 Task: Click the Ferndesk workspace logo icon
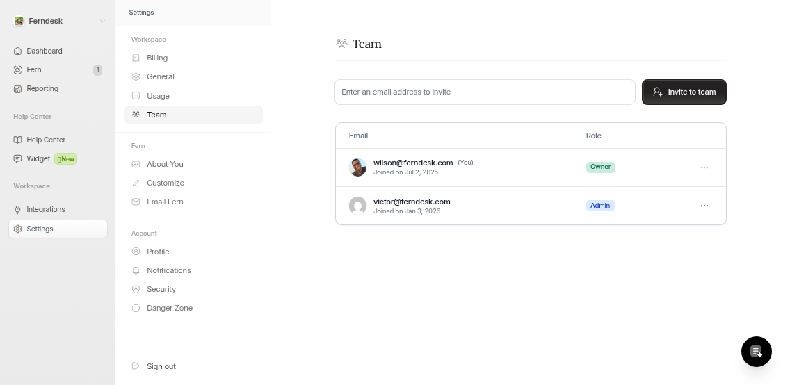(x=19, y=21)
